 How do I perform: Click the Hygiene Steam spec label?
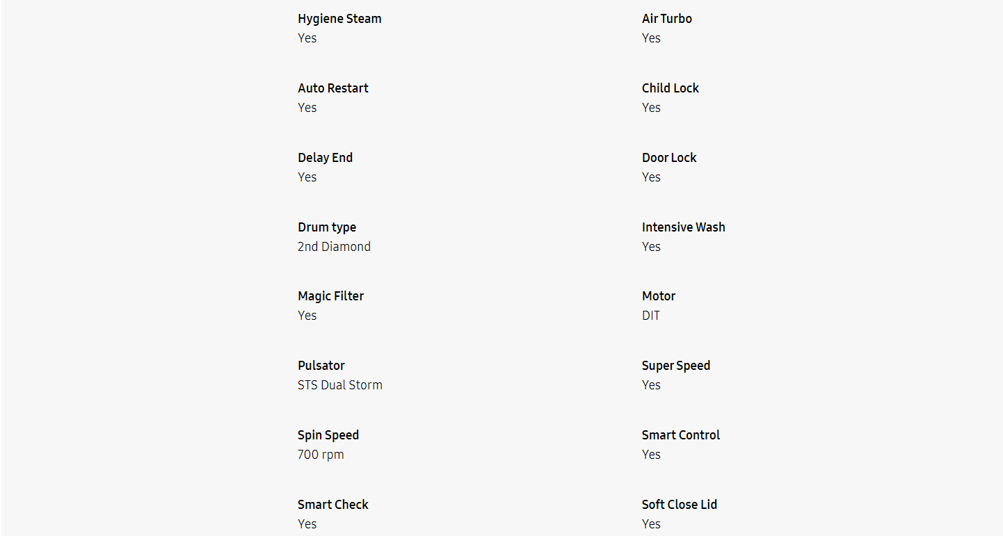339,19
